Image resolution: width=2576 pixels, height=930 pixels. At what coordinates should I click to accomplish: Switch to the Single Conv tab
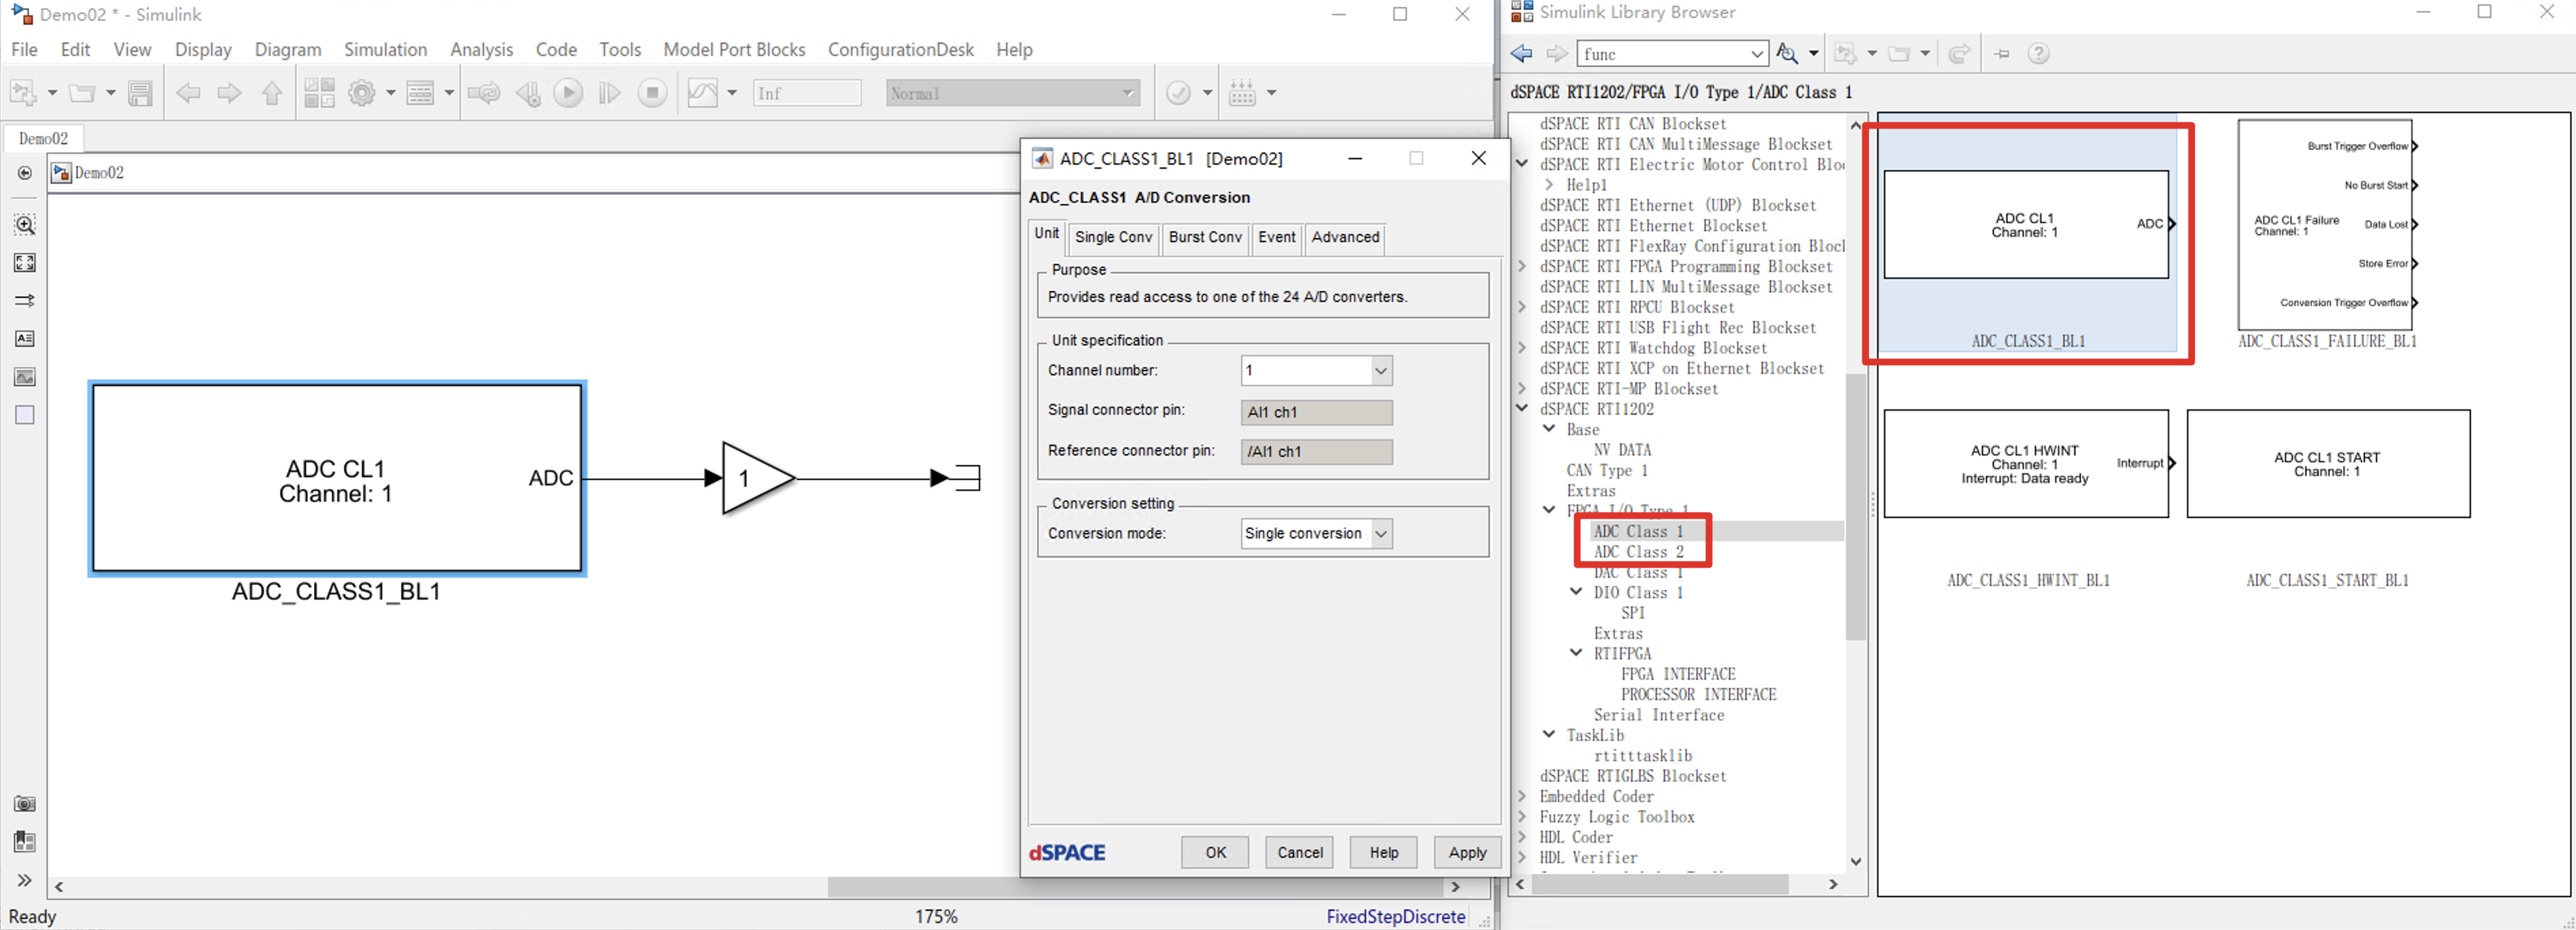[x=1113, y=237]
